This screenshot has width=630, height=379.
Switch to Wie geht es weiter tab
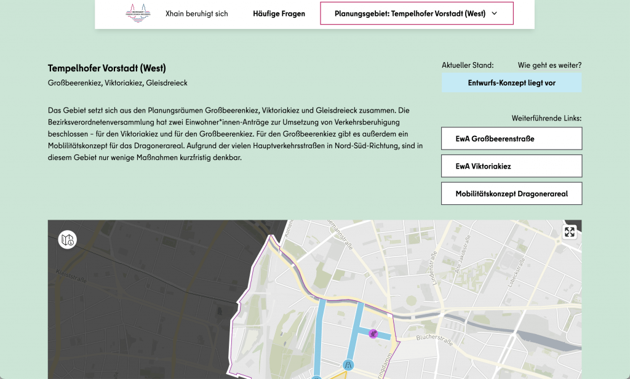point(549,65)
